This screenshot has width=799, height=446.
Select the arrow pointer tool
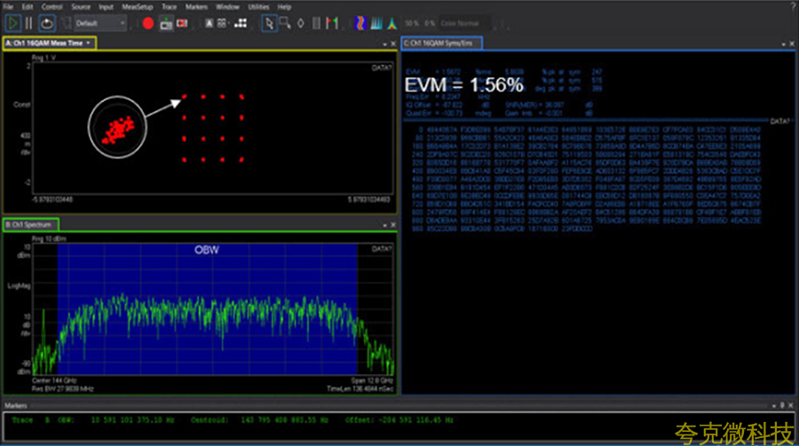269,23
